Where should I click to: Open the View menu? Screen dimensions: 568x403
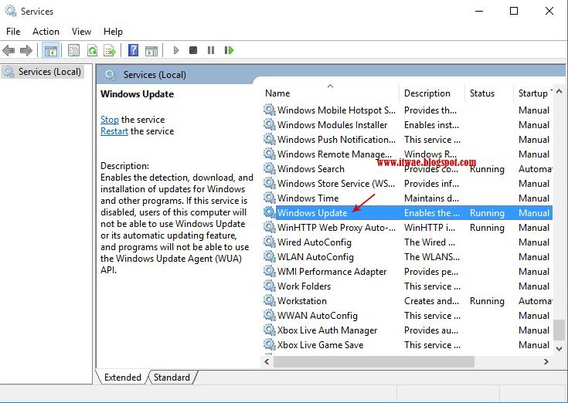point(81,32)
